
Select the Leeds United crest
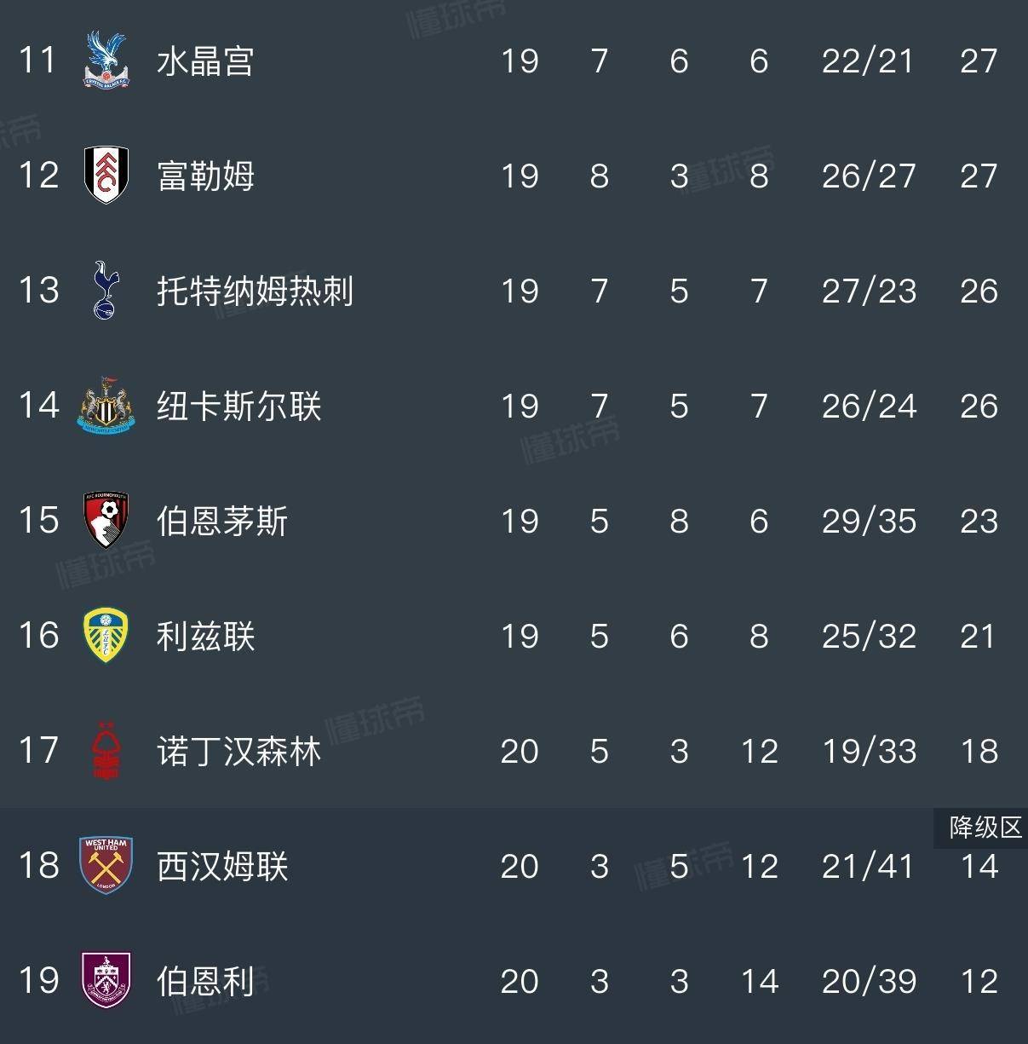coord(106,636)
